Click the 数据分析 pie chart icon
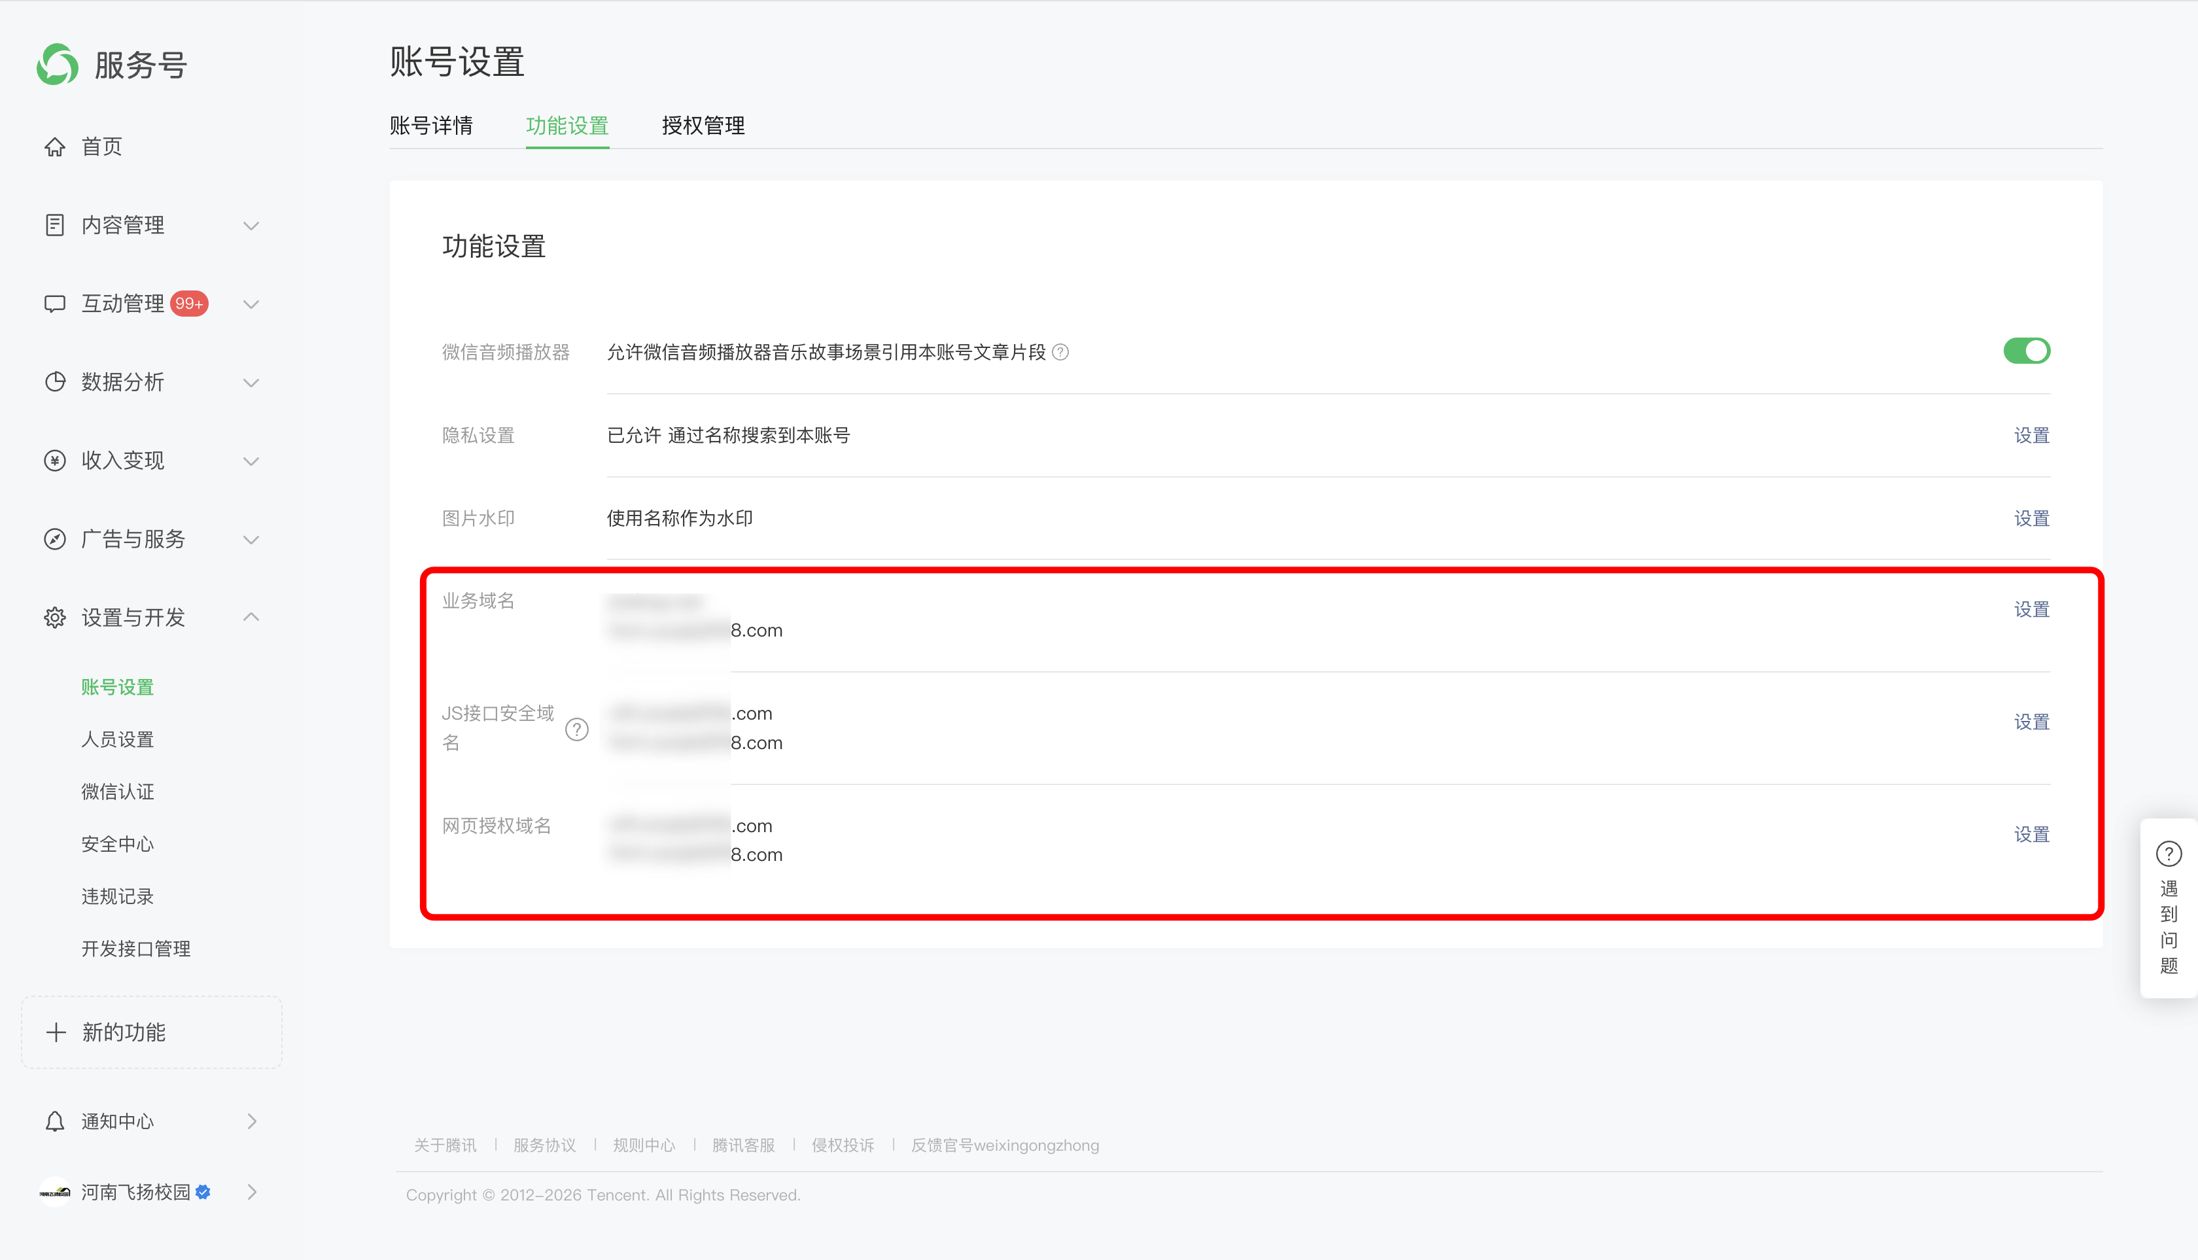The height and width of the screenshot is (1260, 2198). pyautogui.click(x=54, y=381)
